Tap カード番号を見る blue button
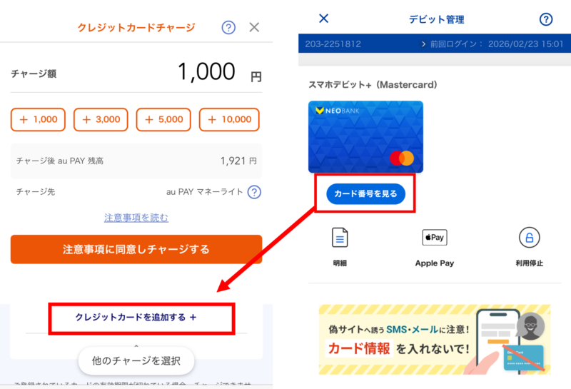 pyautogui.click(x=365, y=193)
